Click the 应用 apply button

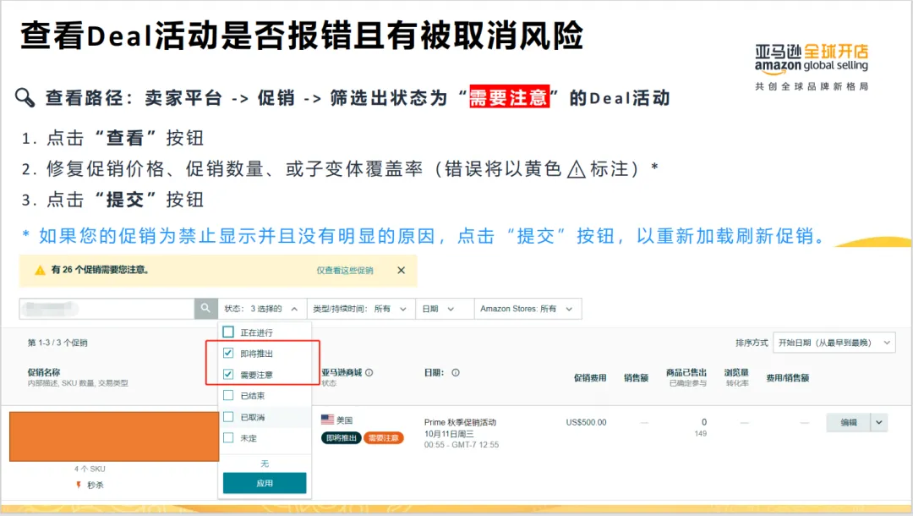(x=265, y=483)
